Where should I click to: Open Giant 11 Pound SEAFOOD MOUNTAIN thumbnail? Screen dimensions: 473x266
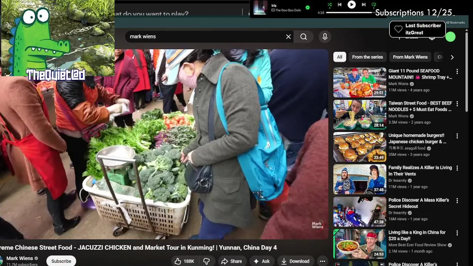click(x=360, y=82)
